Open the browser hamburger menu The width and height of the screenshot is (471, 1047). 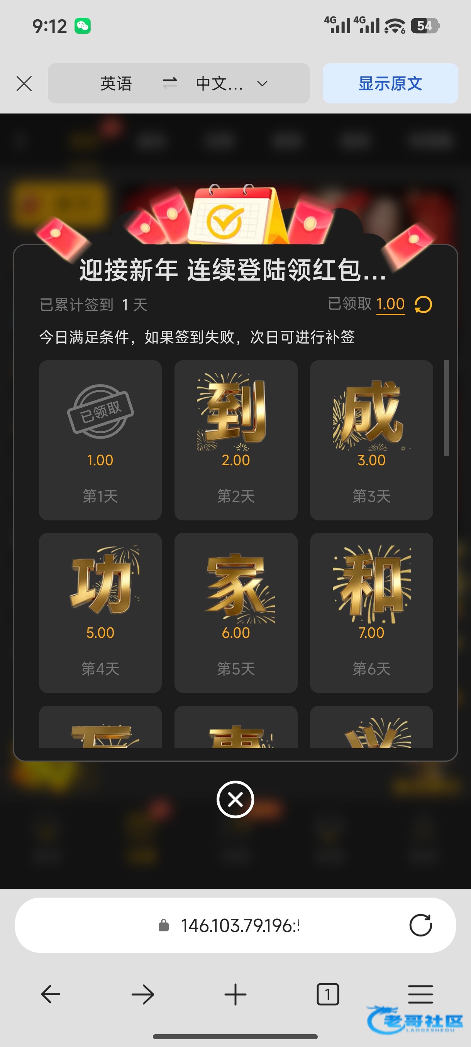[x=420, y=994]
